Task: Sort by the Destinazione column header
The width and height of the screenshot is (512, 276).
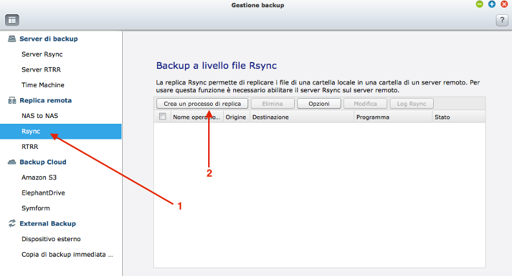Action: 270,117
